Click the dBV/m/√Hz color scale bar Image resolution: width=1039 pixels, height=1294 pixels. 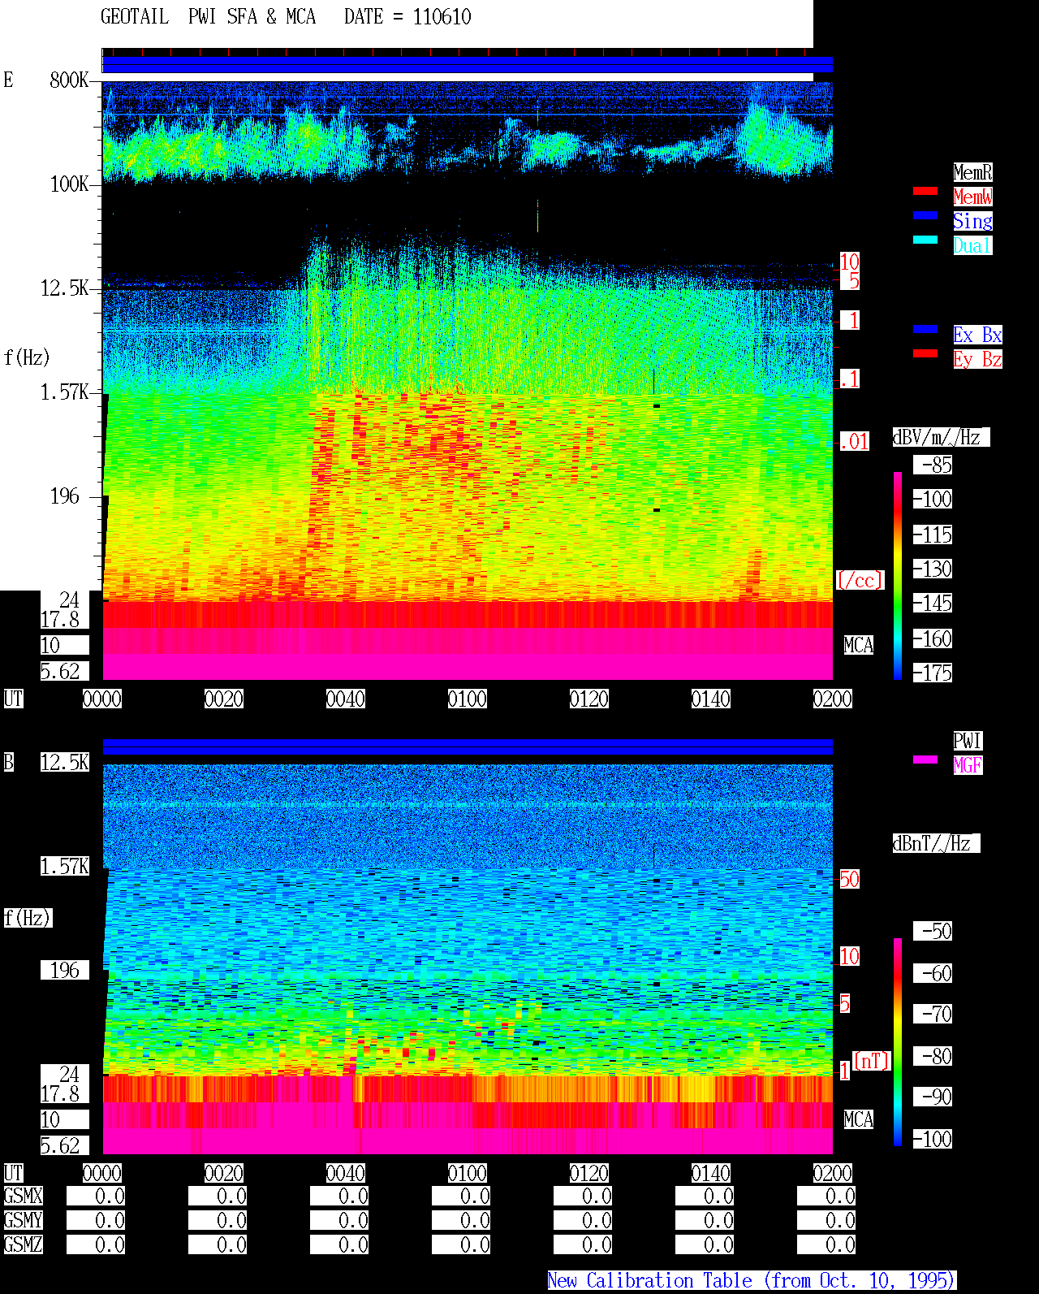898,575
